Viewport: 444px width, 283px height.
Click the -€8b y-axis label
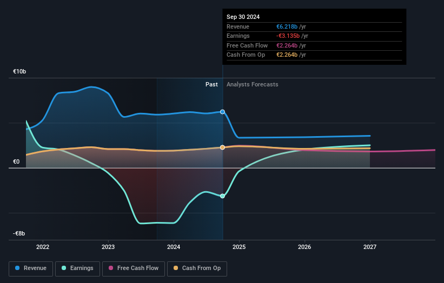(x=19, y=233)
